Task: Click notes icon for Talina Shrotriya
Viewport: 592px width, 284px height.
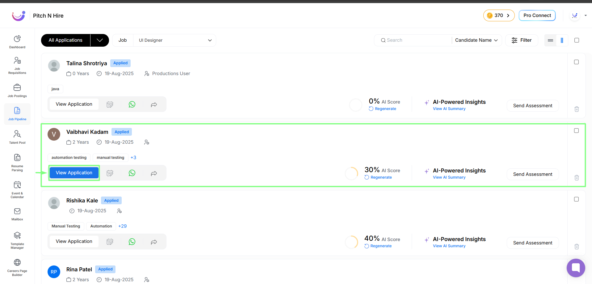Action: point(110,104)
